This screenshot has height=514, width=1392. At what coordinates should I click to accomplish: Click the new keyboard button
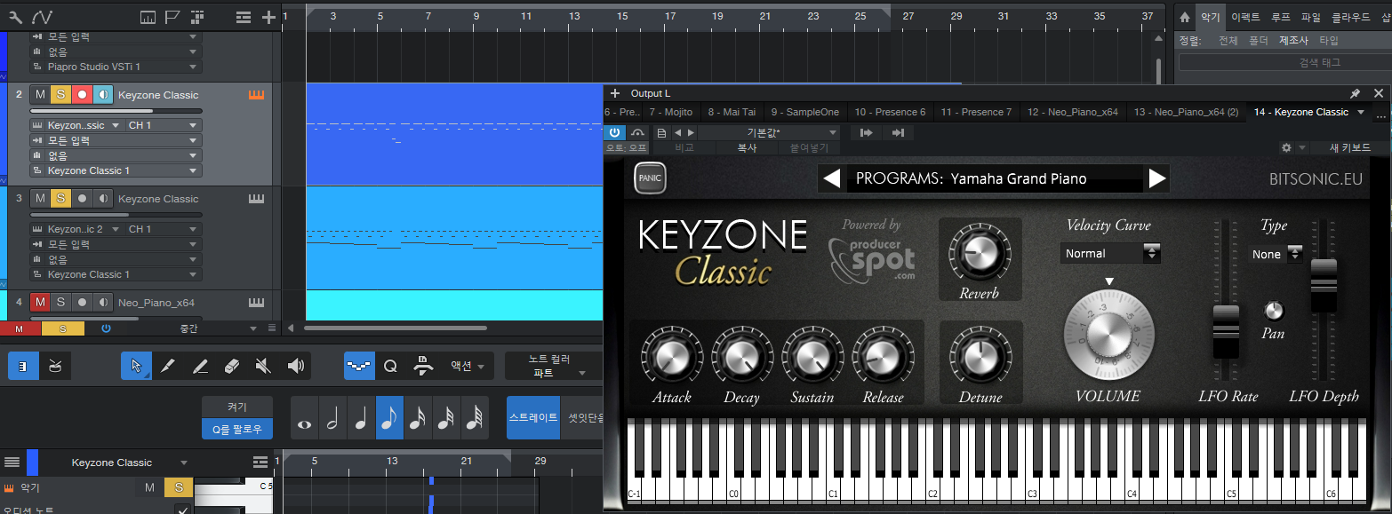pyautogui.click(x=1349, y=148)
